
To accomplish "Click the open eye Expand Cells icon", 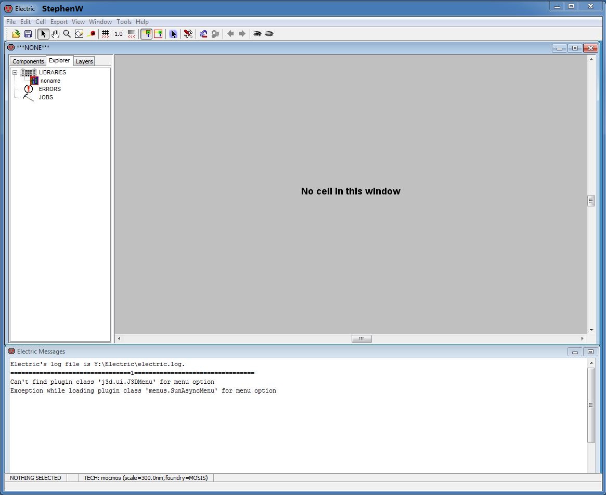I will point(257,34).
